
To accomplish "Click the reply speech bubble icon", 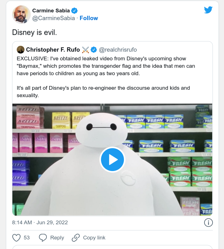I will pyautogui.click(x=43, y=238).
